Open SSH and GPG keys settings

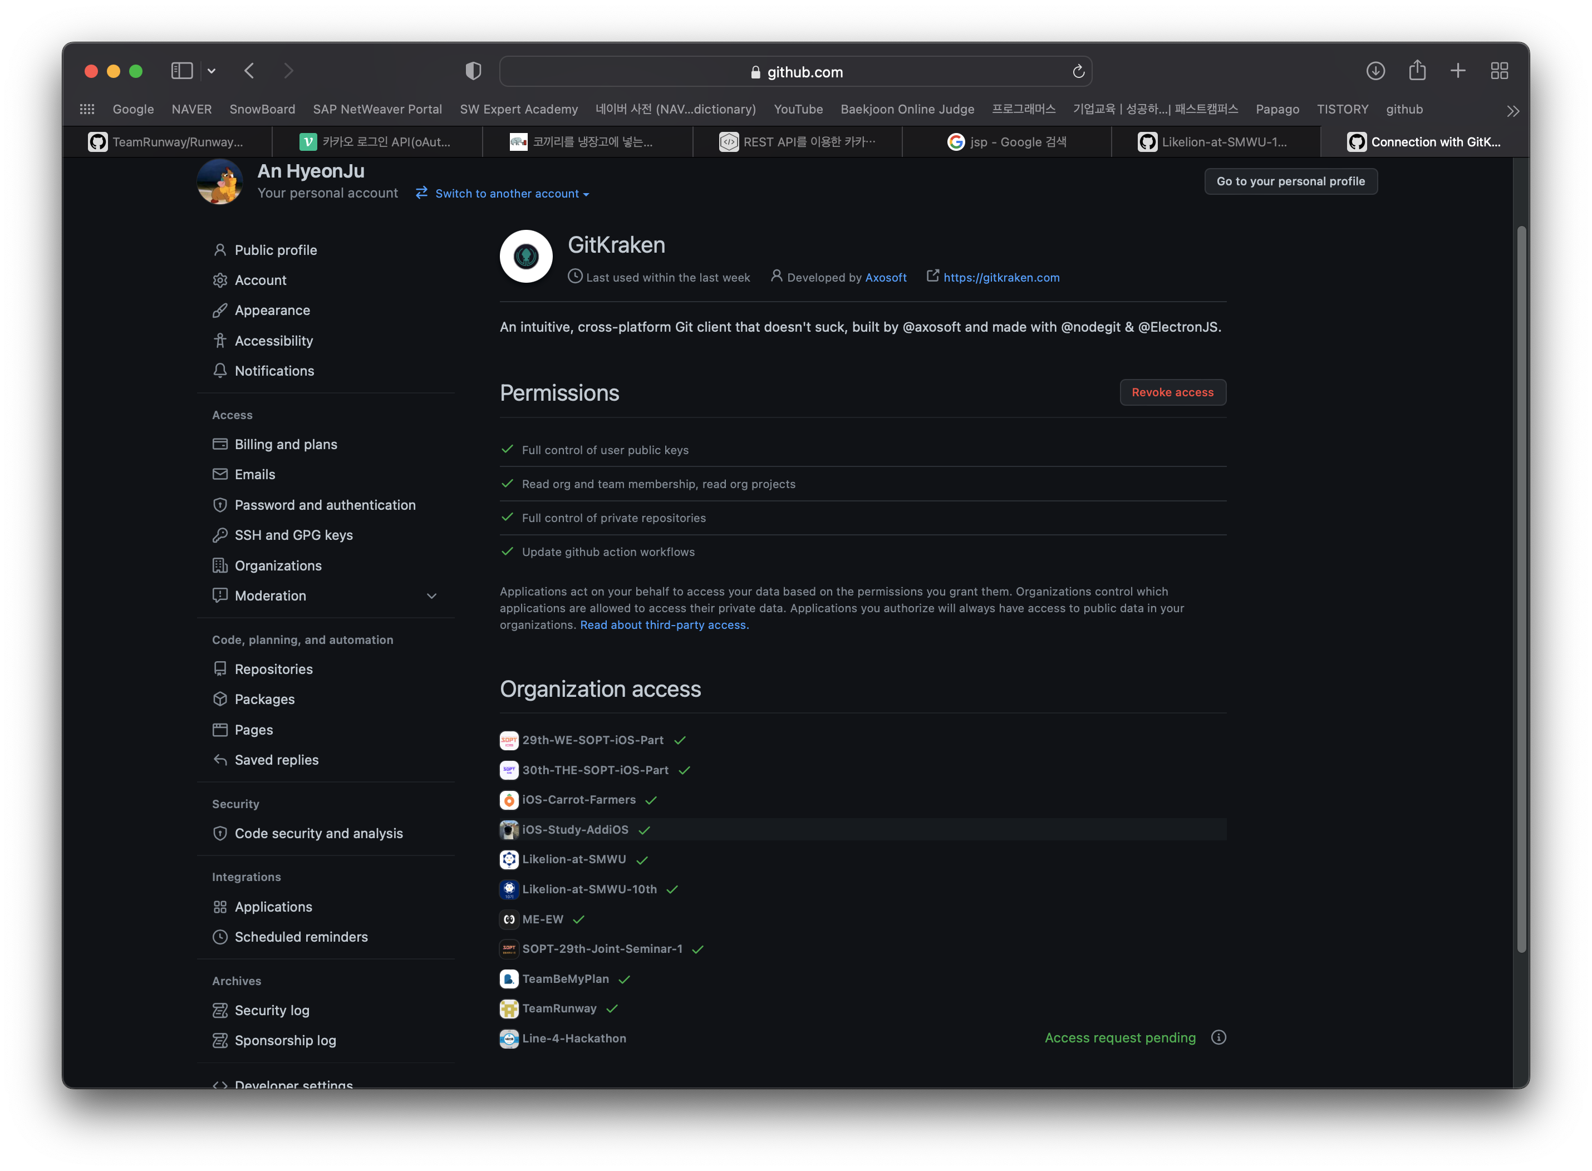[293, 535]
